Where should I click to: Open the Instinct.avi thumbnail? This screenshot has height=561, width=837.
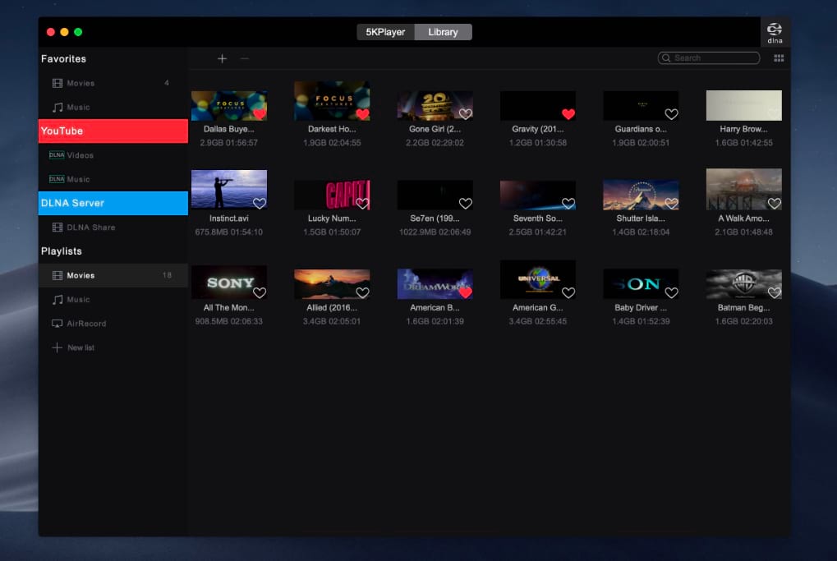coord(229,190)
